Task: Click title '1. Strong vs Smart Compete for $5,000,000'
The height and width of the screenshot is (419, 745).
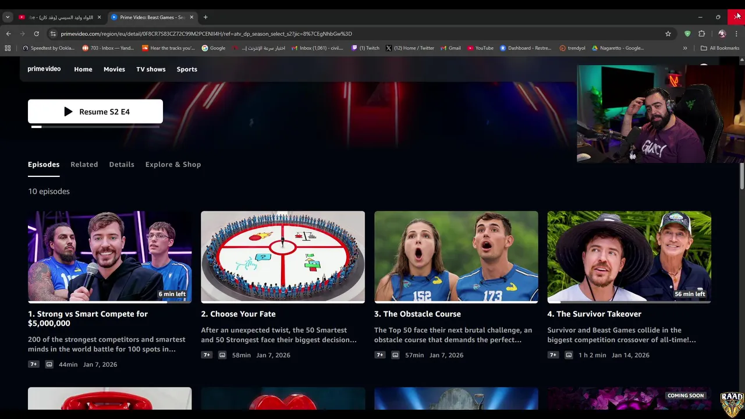Action: 88,318
